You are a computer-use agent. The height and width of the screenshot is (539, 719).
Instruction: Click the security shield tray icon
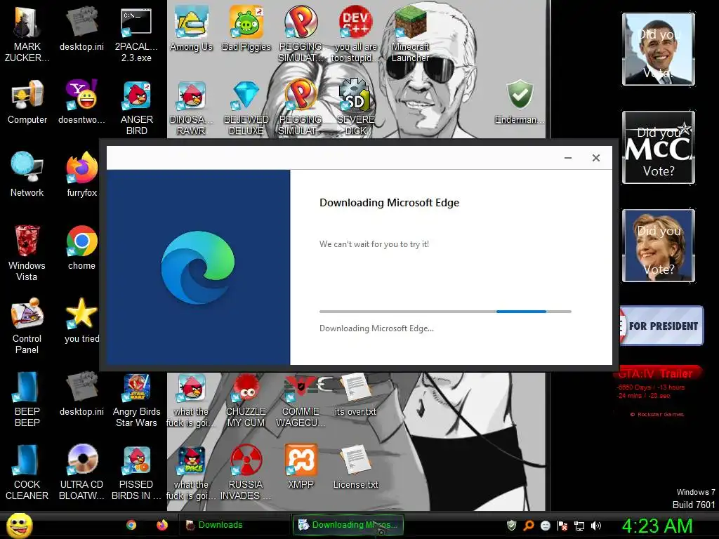point(512,526)
